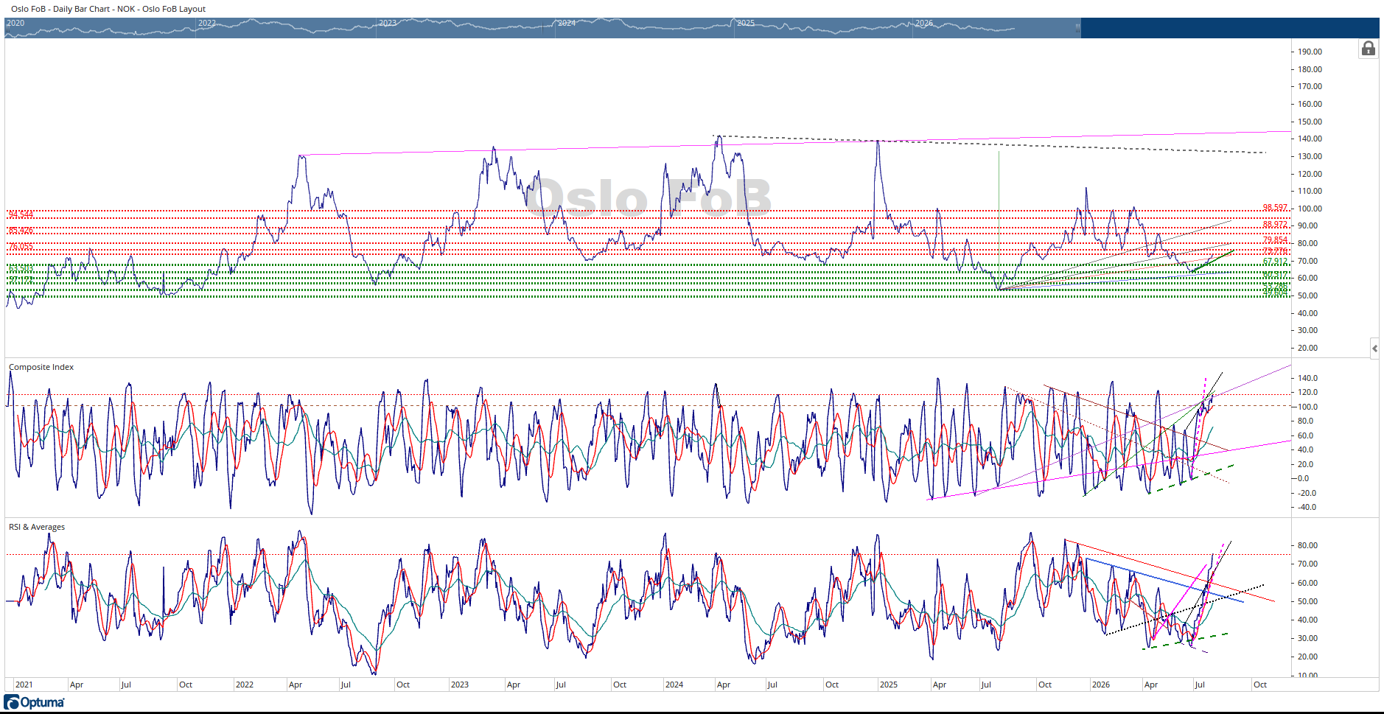Screen dimensions: 1384x714
Task: Click 2021 on the bottom date axis
Action: click(x=24, y=685)
